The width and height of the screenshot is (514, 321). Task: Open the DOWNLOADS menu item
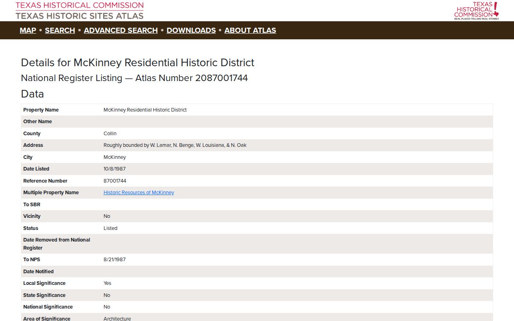click(191, 30)
